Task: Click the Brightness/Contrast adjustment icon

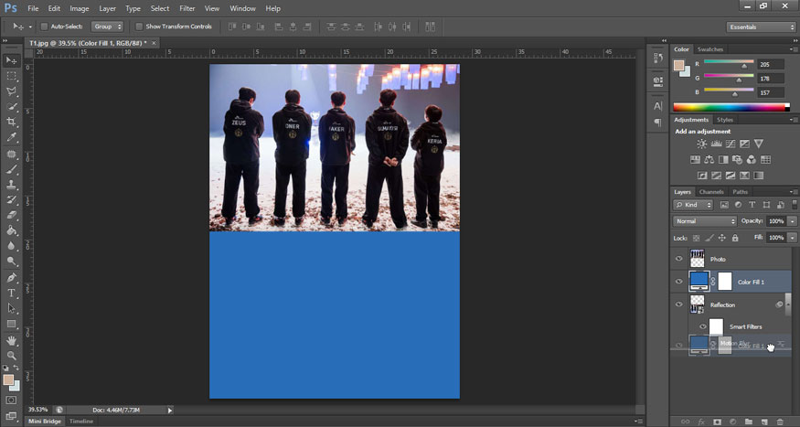Action: point(701,144)
